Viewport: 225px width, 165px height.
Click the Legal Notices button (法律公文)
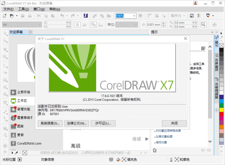[77, 123]
